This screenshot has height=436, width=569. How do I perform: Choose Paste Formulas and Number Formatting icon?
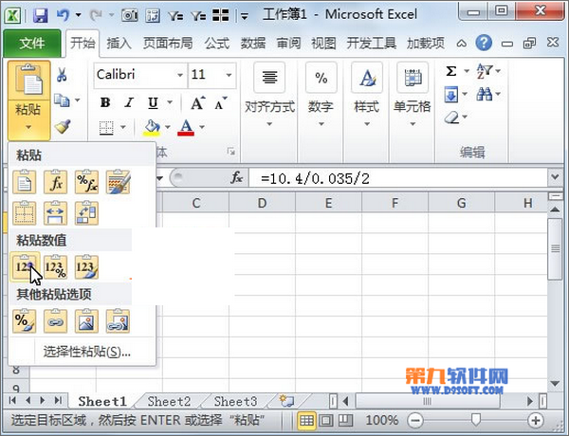(x=86, y=182)
